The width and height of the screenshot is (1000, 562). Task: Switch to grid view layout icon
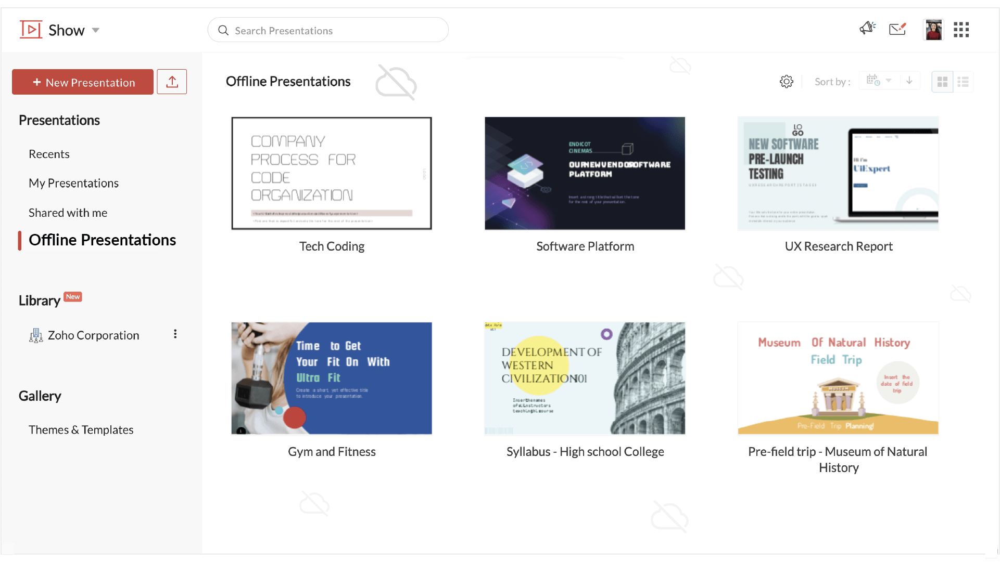[x=942, y=81]
